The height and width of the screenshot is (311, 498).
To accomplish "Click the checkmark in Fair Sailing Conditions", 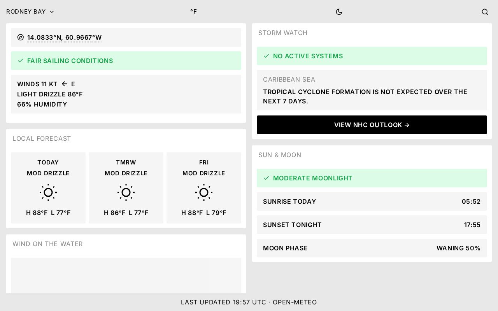I will tap(21, 61).
